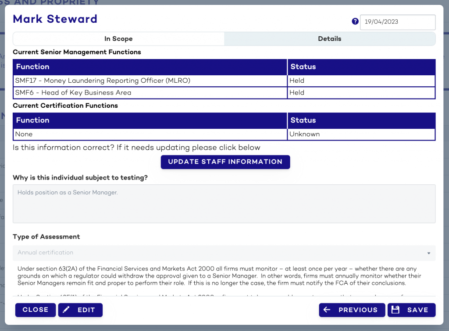Click the Update Staff Information button
The width and height of the screenshot is (449, 331).
click(225, 162)
